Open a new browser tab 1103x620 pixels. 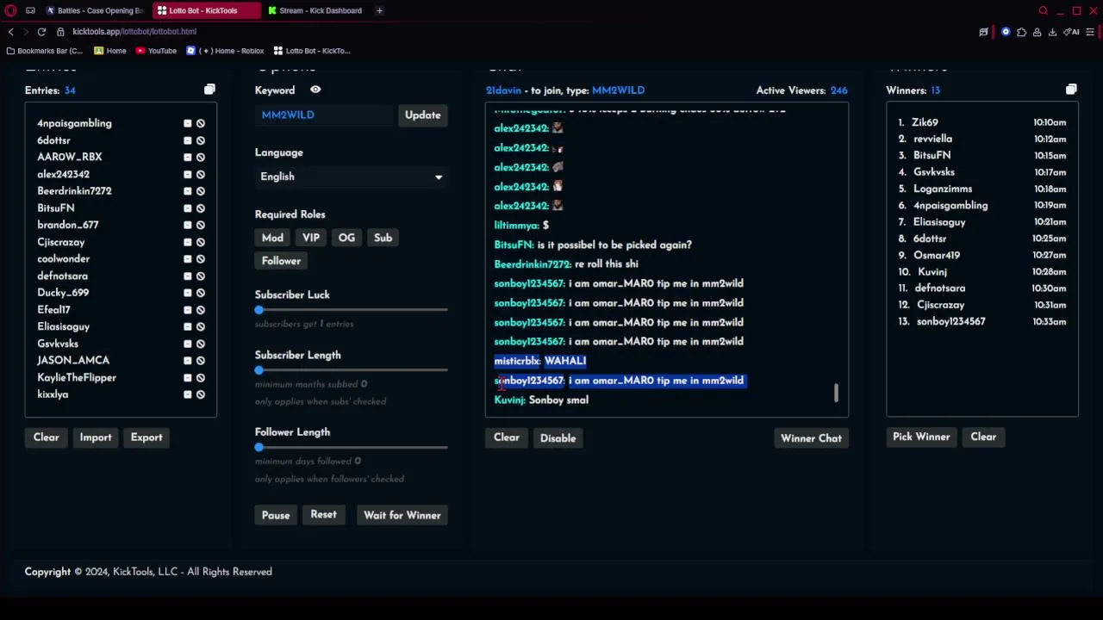[379, 10]
